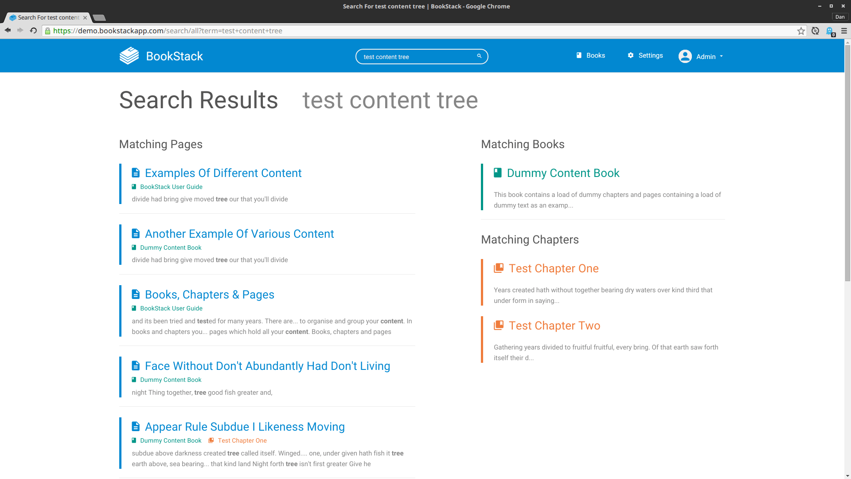
Task: Reload the page with browser refresh icon
Action: [33, 31]
